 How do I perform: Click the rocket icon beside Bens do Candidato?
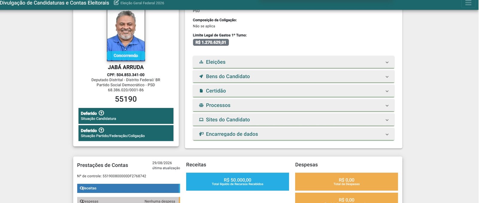(x=201, y=76)
